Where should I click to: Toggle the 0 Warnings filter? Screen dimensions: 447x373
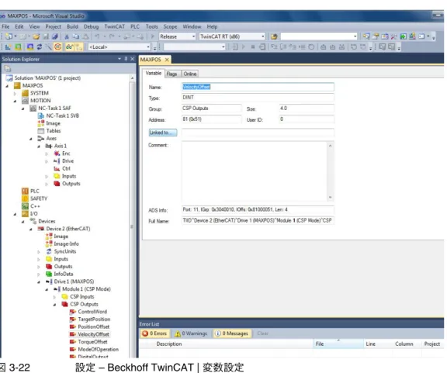[191, 333]
